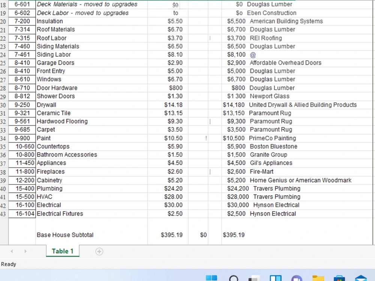The image size is (375, 281).
Task: Click the Carpet cell
Action: point(91,130)
